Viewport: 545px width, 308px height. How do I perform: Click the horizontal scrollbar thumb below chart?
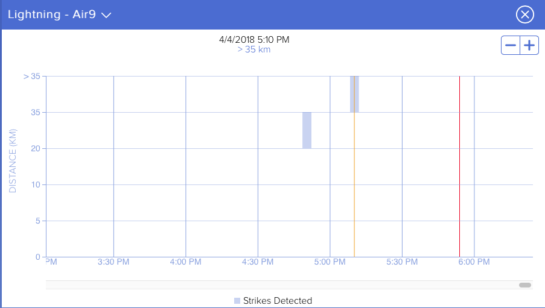pyautogui.click(x=524, y=285)
